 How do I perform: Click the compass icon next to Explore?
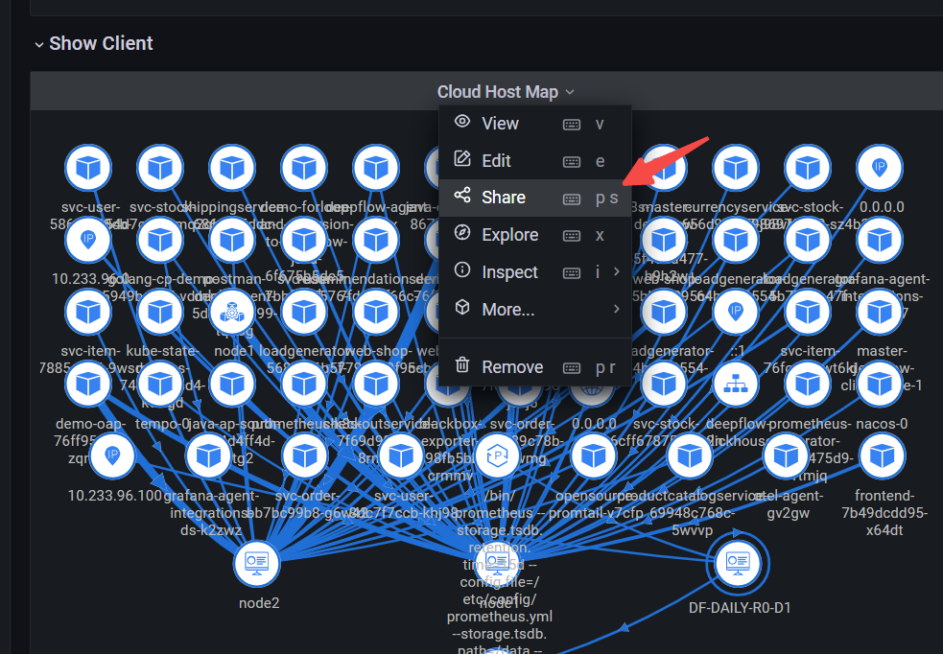462,234
